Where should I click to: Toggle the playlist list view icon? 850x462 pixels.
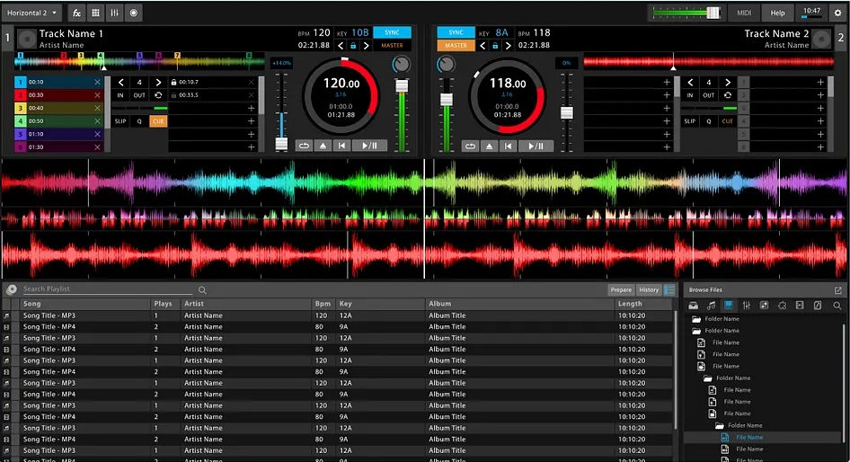pos(669,289)
